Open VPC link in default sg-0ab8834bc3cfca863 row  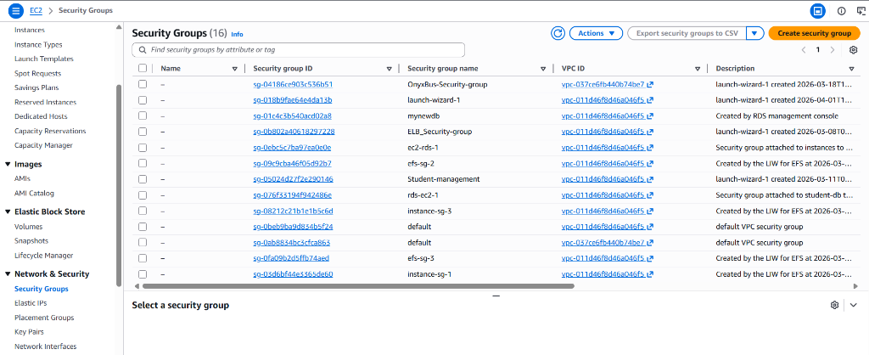pos(603,242)
